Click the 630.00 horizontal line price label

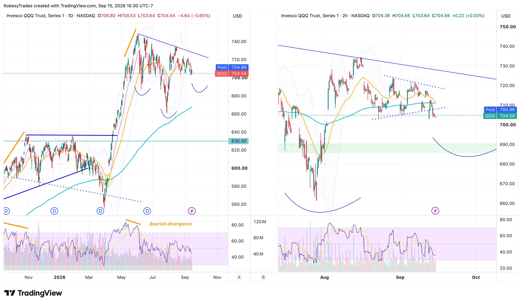[239, 141]
